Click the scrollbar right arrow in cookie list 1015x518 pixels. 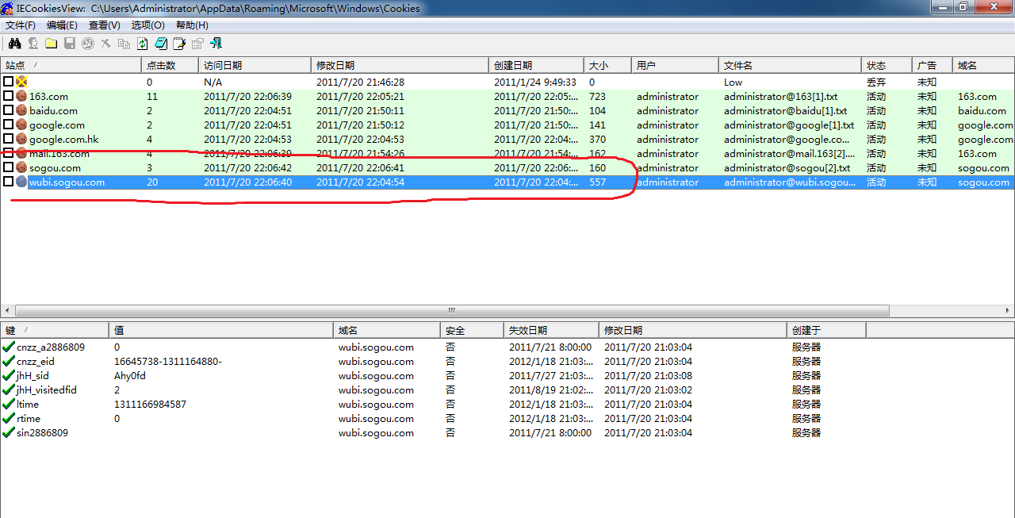click(1009, 311)
